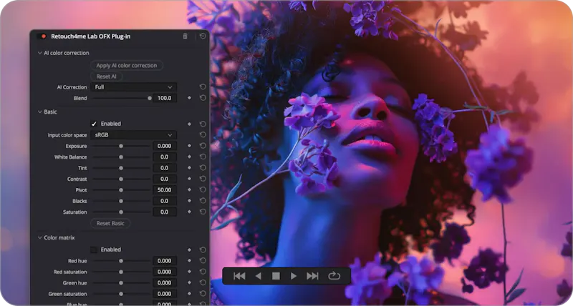This screenshot has width=573, height=306.
Task: Reset the Input color space parameter
Action: (x=203, y=134)
